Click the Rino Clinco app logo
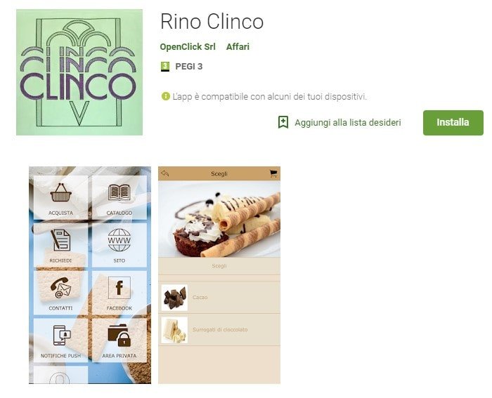 pos(79,72)
